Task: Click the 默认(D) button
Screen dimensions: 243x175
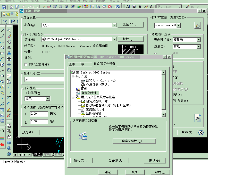Action: click(155, 160)
